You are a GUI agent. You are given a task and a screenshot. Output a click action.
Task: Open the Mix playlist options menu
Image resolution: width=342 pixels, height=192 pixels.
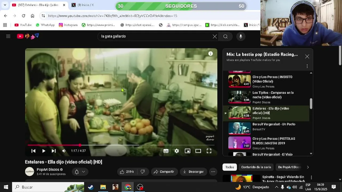307,66
